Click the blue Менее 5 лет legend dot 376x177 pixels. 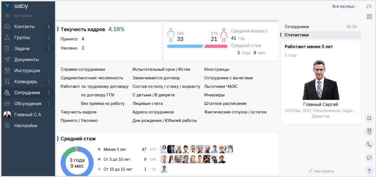pos(99,149)
